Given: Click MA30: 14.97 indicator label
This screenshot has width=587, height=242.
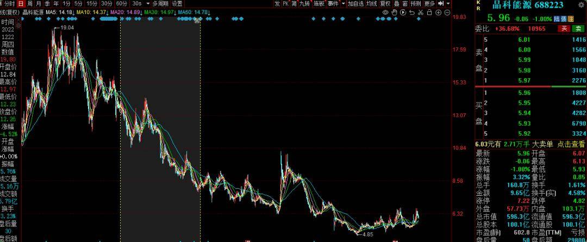Looking at the screenshot, I should point(158,12).
